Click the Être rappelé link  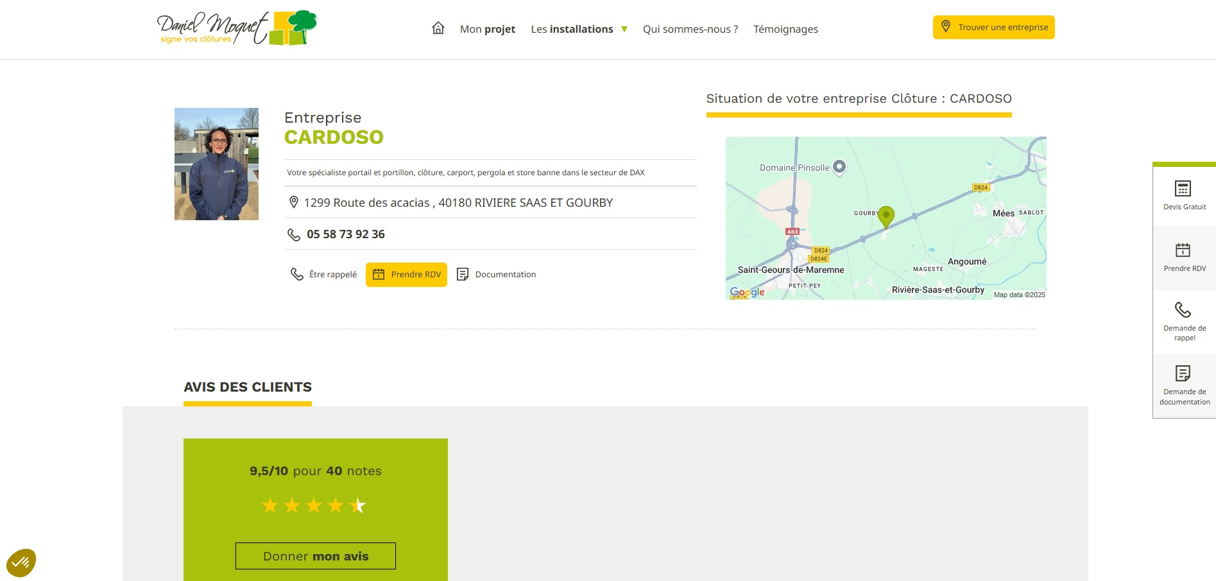[x=324, y=275]
